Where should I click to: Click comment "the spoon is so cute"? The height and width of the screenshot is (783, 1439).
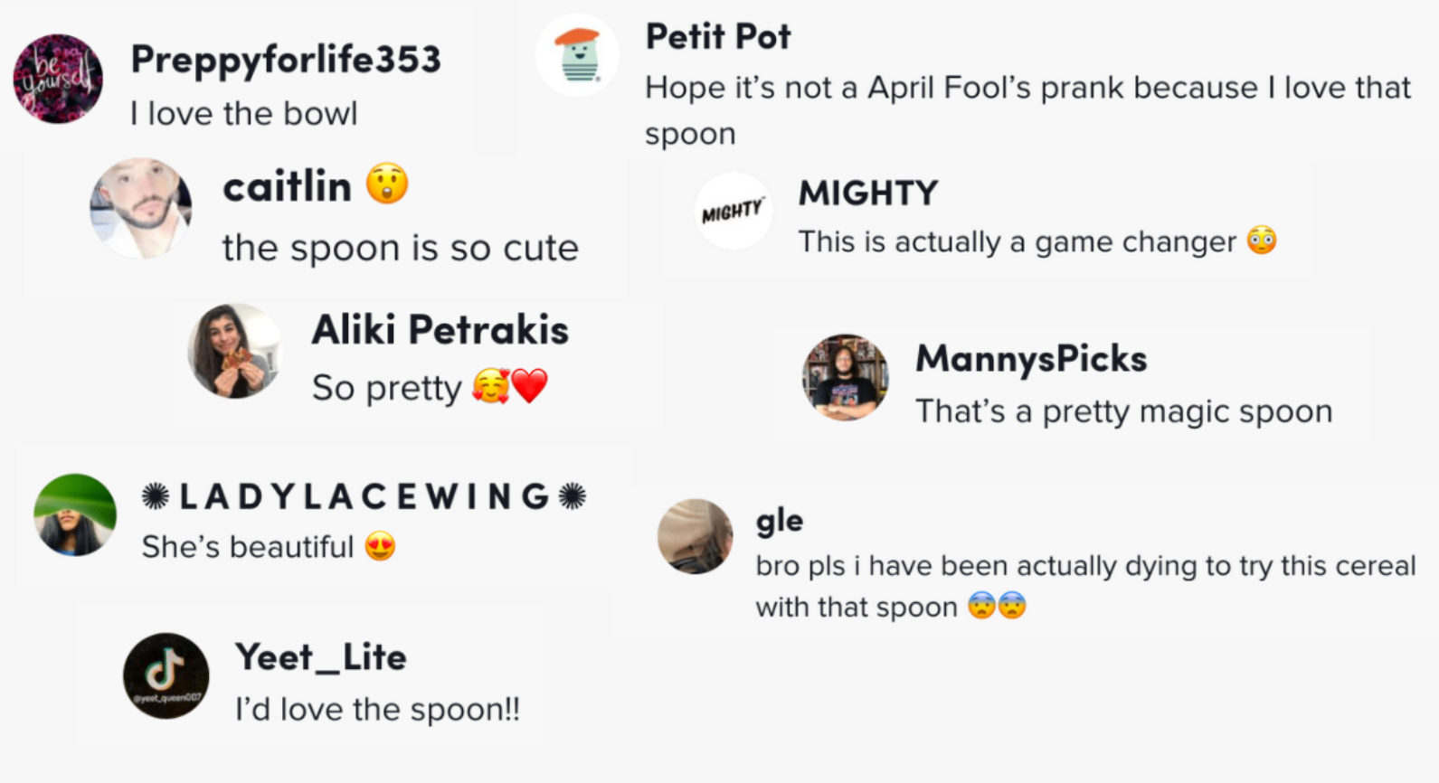tap(400, 248)
